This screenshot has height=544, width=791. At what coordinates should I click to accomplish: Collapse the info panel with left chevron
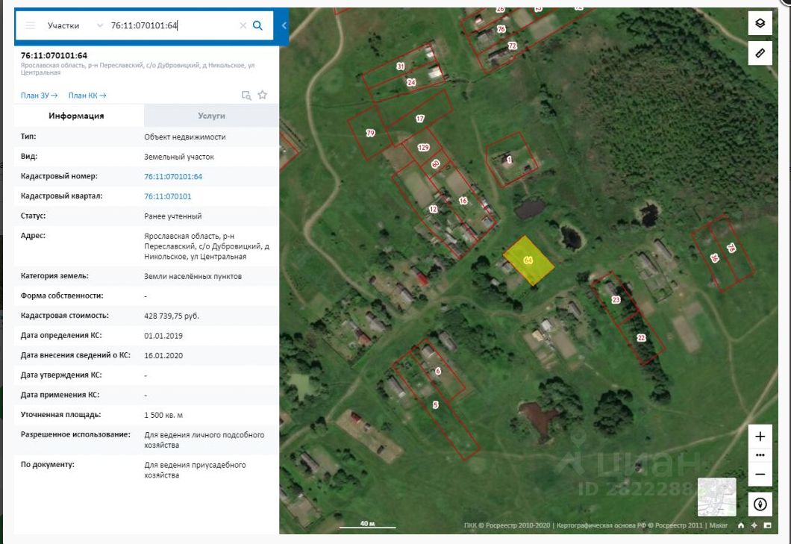tap(284, 25)
